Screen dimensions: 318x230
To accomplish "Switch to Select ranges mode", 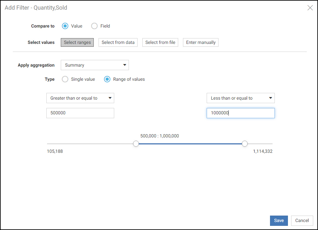I will tap(77, 42).
